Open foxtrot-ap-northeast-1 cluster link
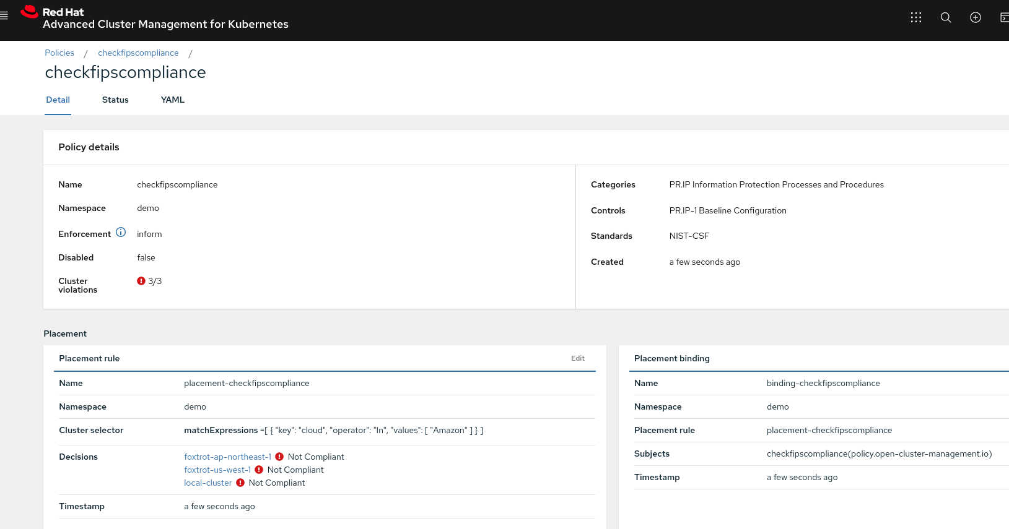This screenshot has width=1009, height=529. click(x=227, y=457)
